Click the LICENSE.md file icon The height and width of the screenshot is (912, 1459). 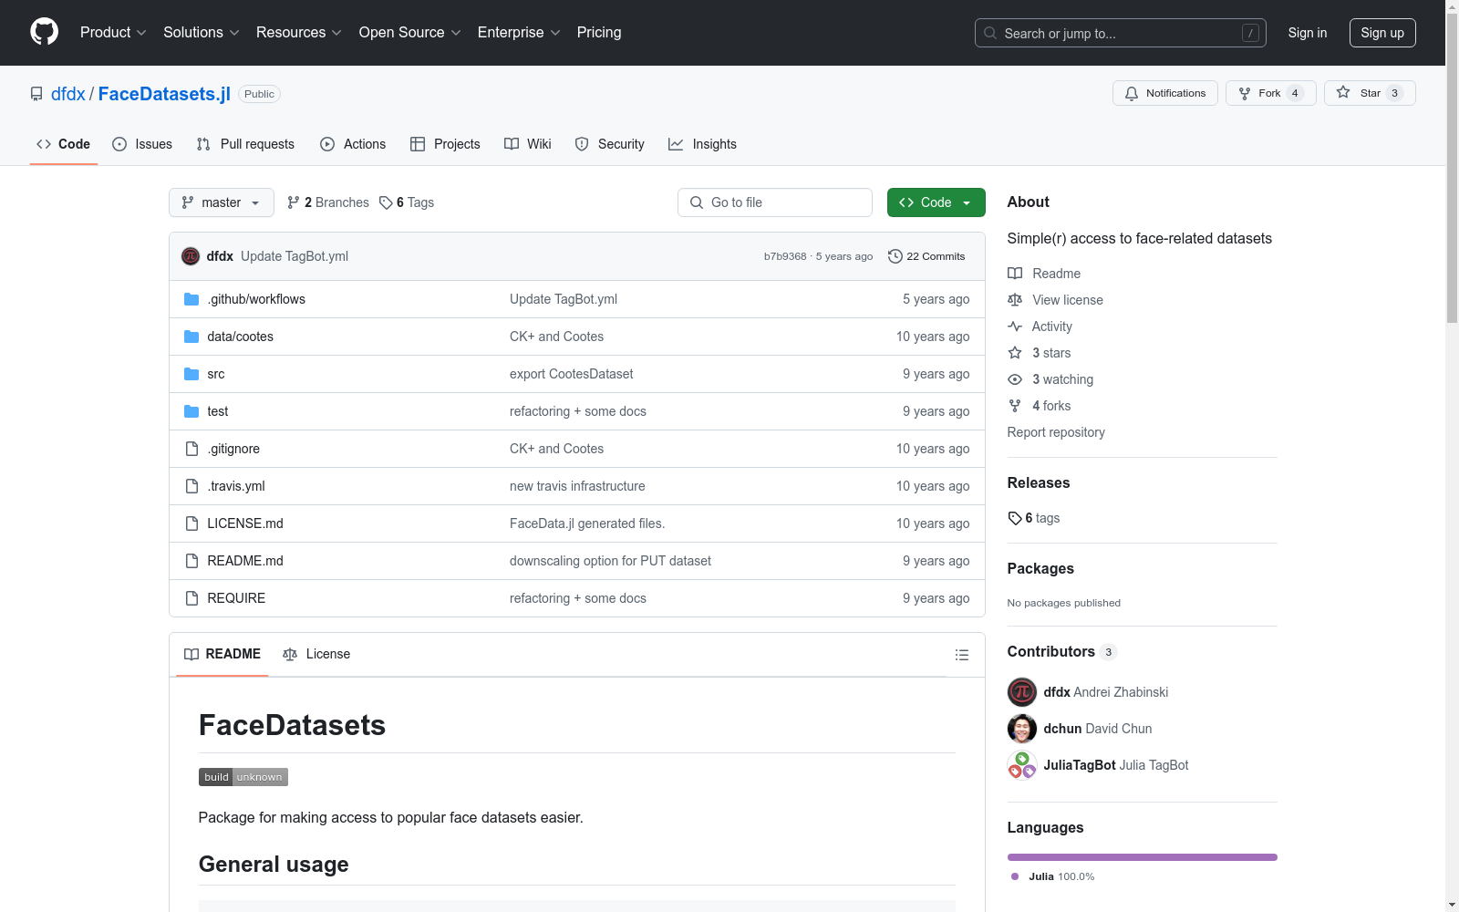click(191, 523)
